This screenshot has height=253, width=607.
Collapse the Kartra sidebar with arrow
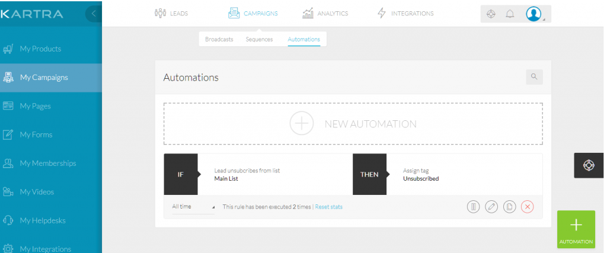tap(94, 13)
